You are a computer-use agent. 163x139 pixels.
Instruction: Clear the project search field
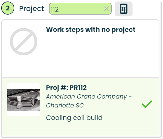click(107, 9)
